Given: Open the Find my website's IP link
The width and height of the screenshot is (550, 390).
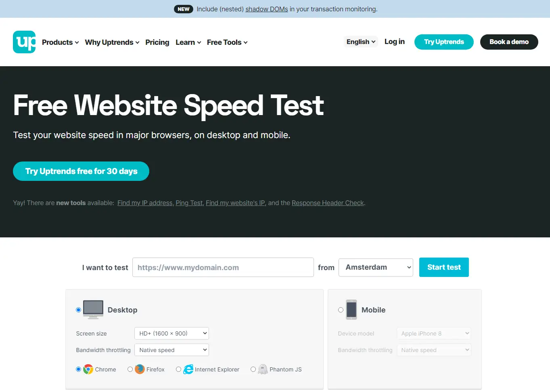Looking at the screenshot, I should [x=235, y=203].
